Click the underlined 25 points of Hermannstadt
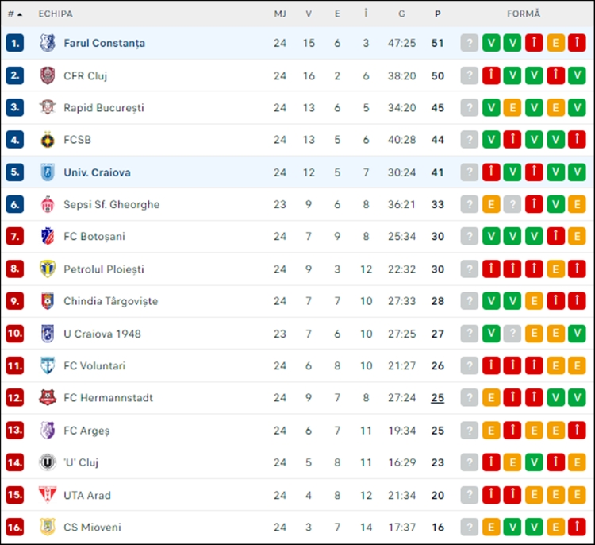Viewport: 595px width, 545px height. coord(437,398)
